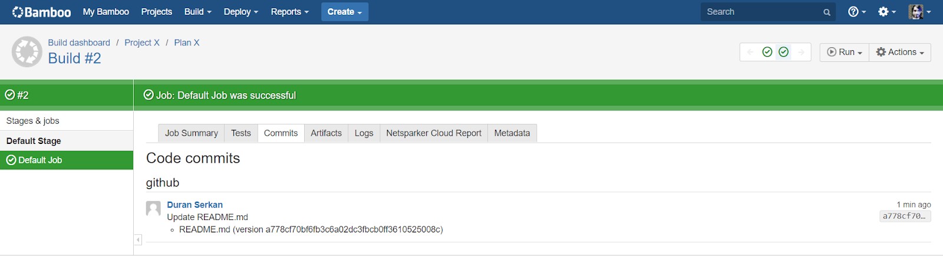Image resolution: width=943 pixels, height=256 pixels.
Task: Click the large build plan icon
Action: [x=27, y=52]
